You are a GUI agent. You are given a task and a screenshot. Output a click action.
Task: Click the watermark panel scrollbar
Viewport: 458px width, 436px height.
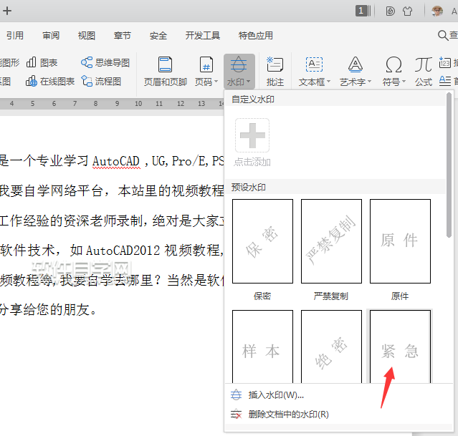click(449, 165)
